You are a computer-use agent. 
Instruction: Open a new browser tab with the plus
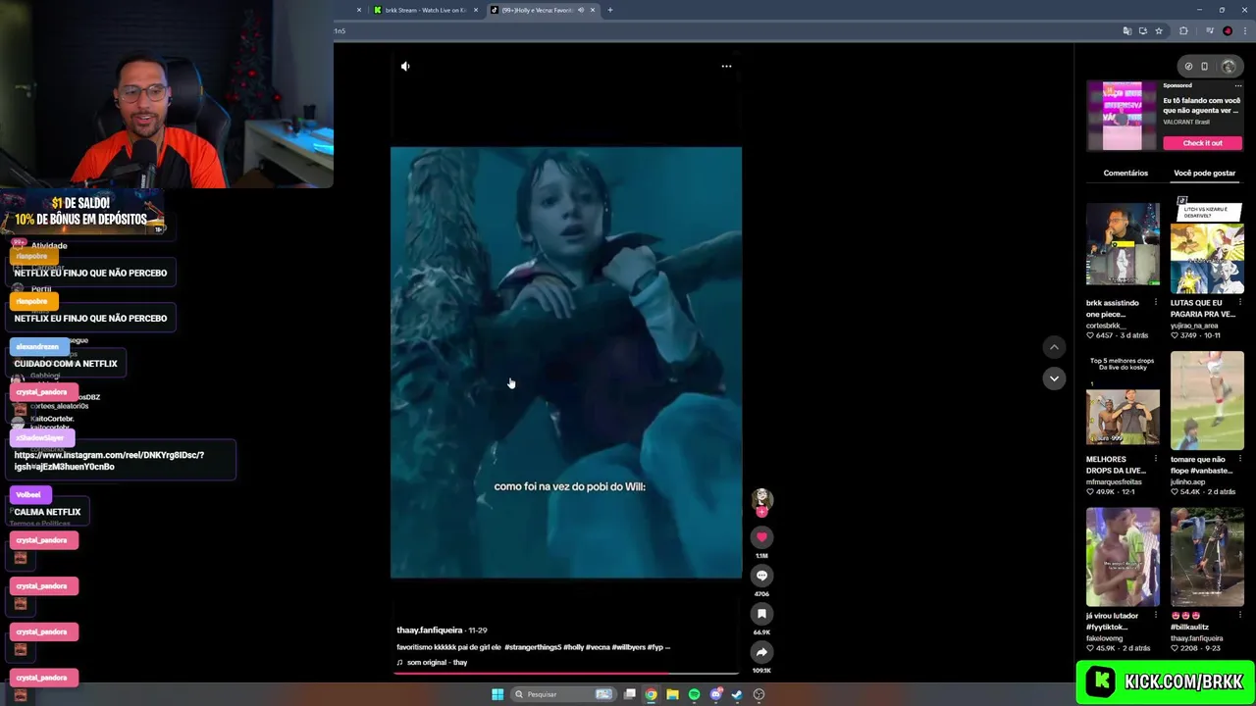tap(610, 10)
